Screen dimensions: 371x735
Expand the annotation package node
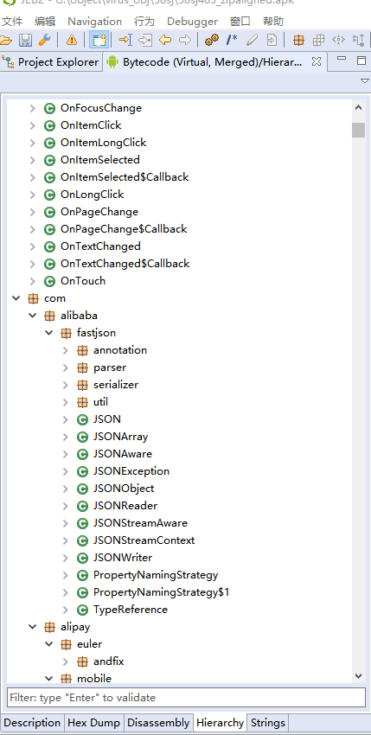(65, 350)
